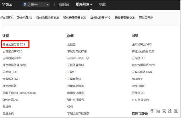Open recent service 弹性伸缩 AS in top bar

(25, 18)
